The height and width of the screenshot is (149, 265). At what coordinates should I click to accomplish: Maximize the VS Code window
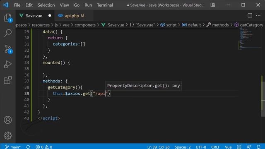(243, 5)
